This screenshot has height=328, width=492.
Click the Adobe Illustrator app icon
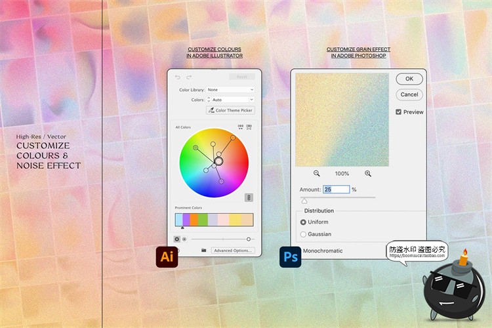167,256
